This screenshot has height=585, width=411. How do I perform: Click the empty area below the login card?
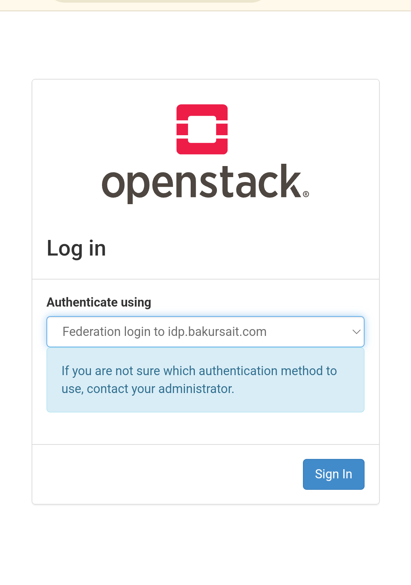(205, 545)
